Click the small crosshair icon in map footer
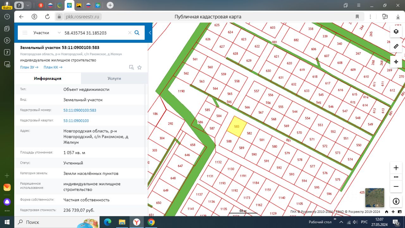The height and width of the screenshot is (228, 405). click(x=393, y=212)
